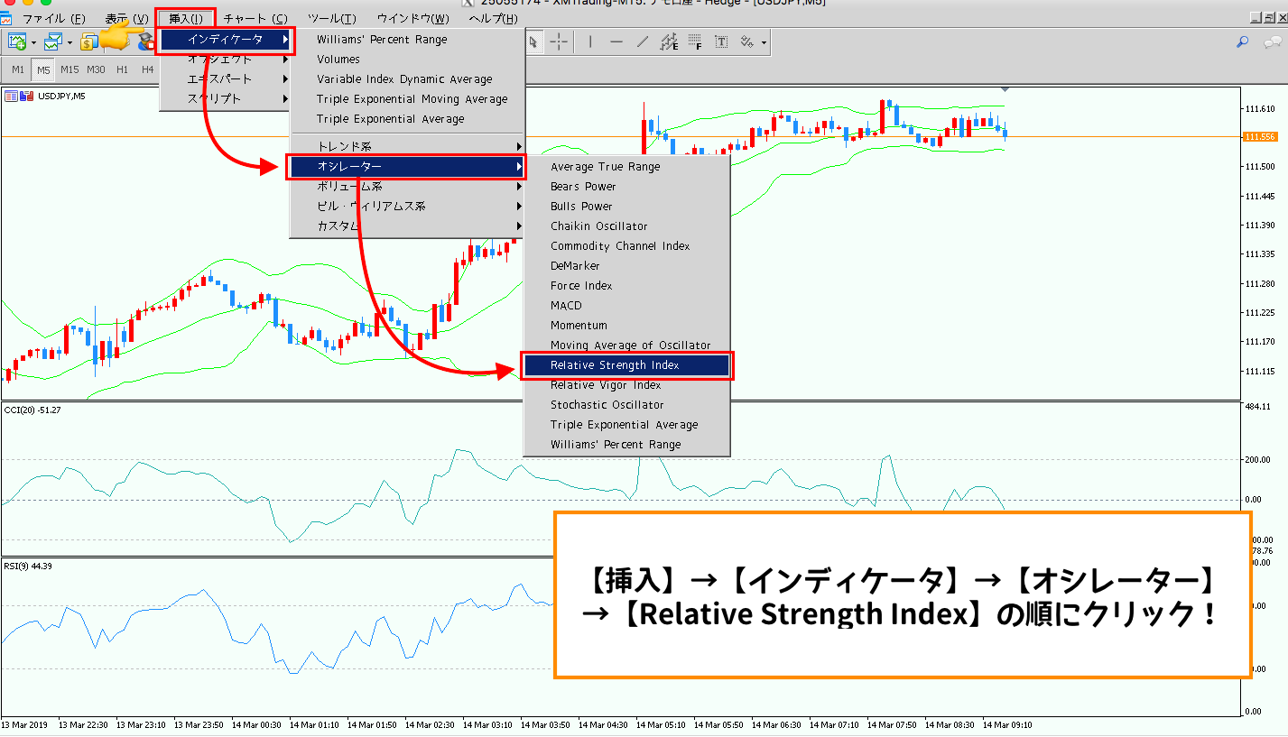Select the trendline drawing tool
Screen dimensions: 1288x737
pyautogui.click(x=643, y=41)
